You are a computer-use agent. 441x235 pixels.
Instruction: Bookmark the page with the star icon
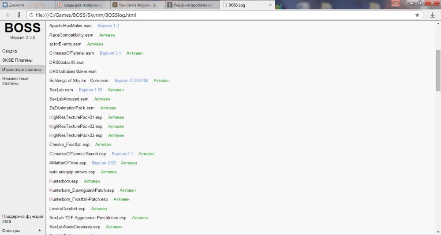417,15
